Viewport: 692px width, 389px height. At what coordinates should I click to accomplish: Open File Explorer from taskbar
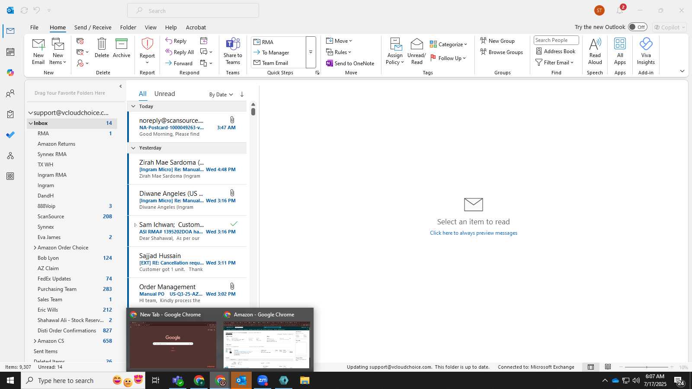(x=305, y=380)
